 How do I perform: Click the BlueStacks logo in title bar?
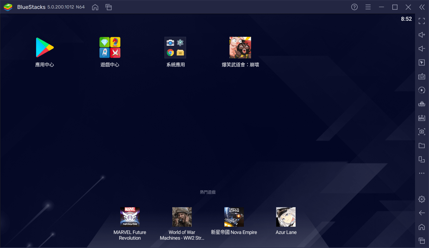[8, 7]
